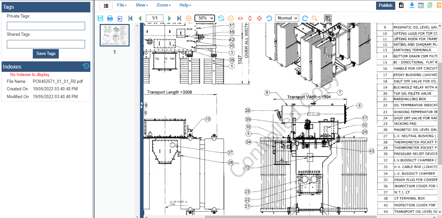Click the red fit to width icon
Image resolution: width=442 pixels, height=218 pixels.
pyautogui.click(x=240, y=18)
